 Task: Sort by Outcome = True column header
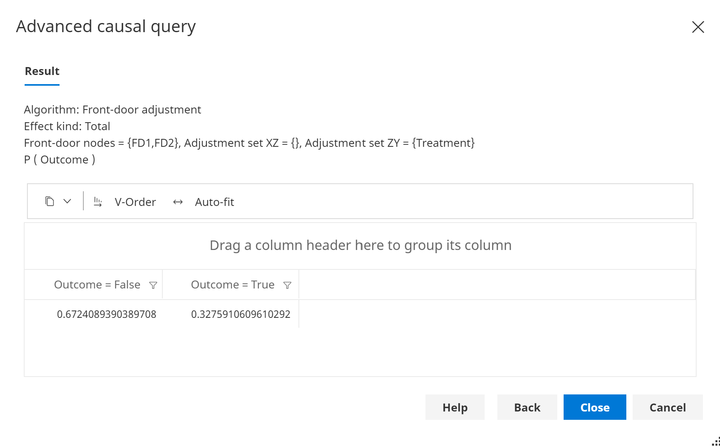click(233, 285)
